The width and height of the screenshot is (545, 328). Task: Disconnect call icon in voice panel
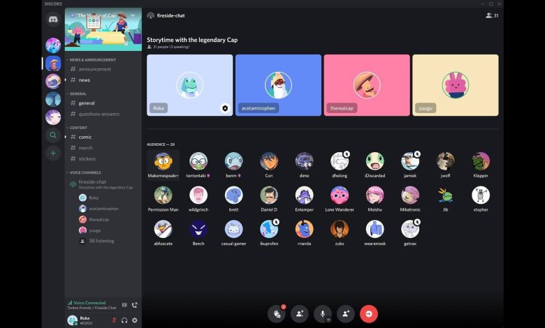point(135,305)
